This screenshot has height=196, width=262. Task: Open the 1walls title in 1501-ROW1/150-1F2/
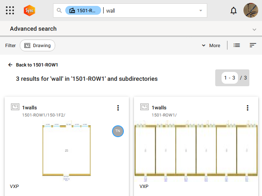pyautogui.click(x=29, y=108)
